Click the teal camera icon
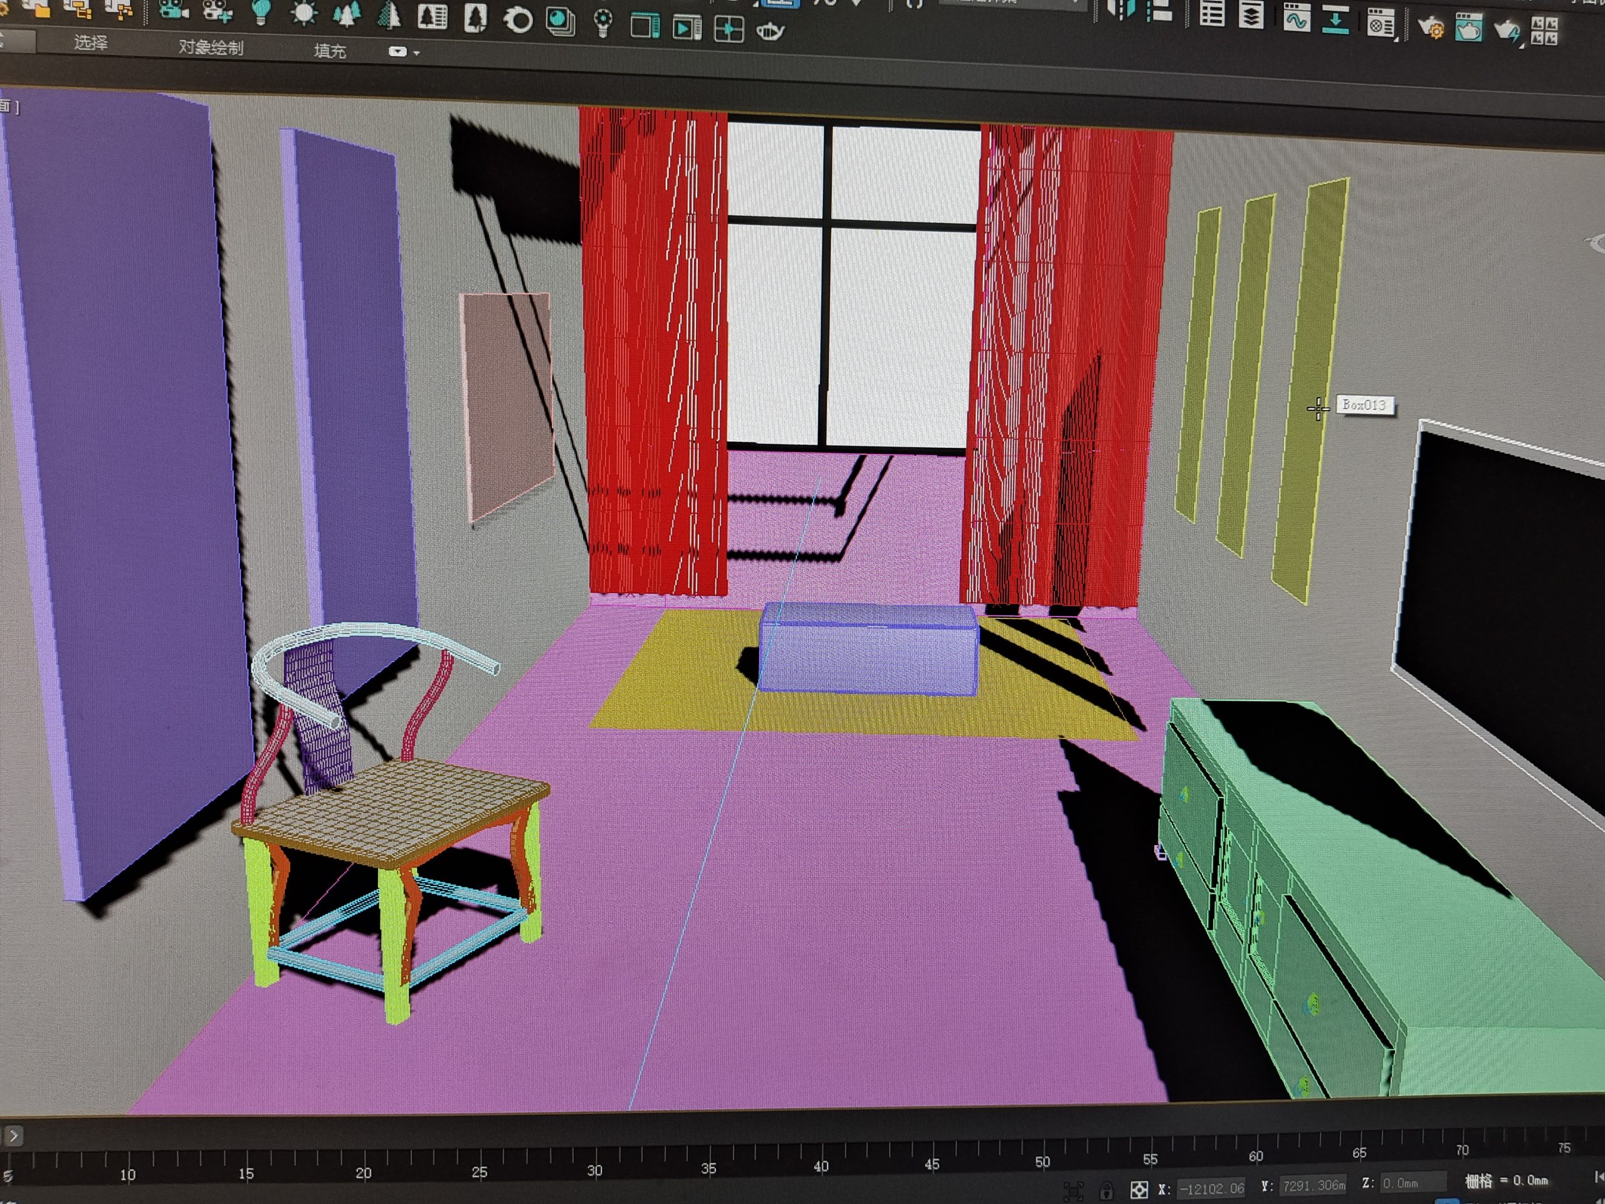 [x=174, y=9]
